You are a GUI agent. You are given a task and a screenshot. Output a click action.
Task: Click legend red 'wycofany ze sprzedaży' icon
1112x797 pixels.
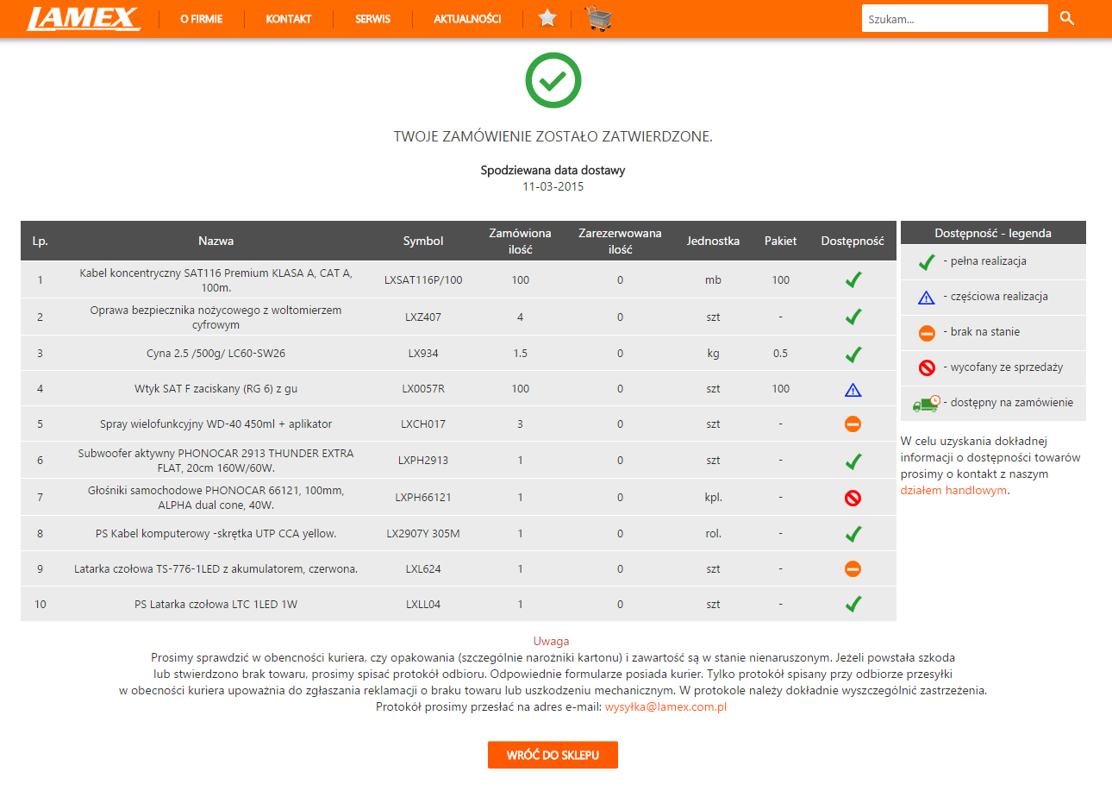[927, 368]
